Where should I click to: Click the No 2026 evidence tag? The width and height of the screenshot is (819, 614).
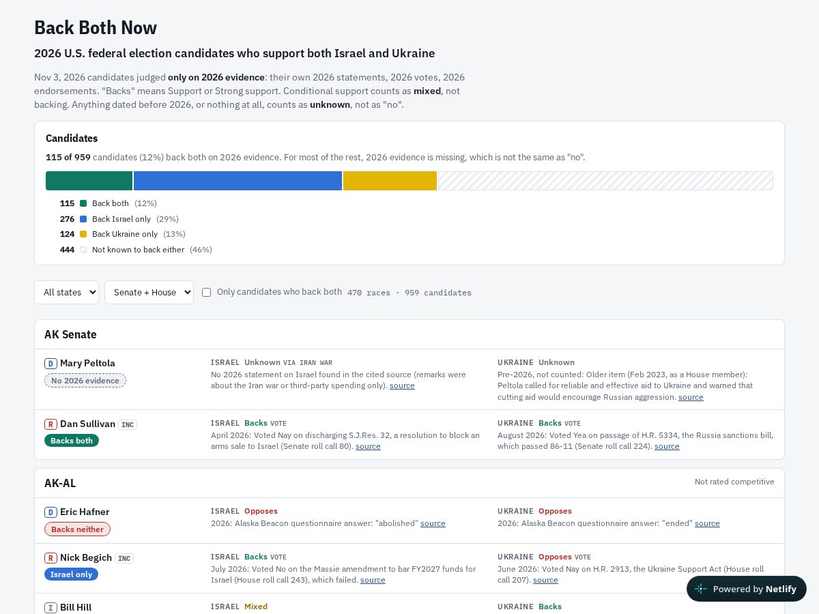coord(85,381)
